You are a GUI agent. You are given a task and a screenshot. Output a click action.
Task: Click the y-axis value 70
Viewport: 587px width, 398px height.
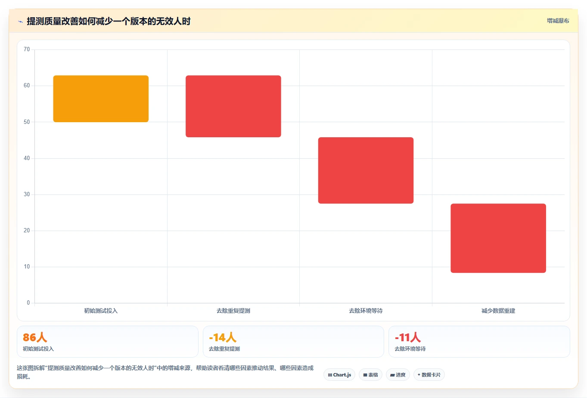point(27,49)
